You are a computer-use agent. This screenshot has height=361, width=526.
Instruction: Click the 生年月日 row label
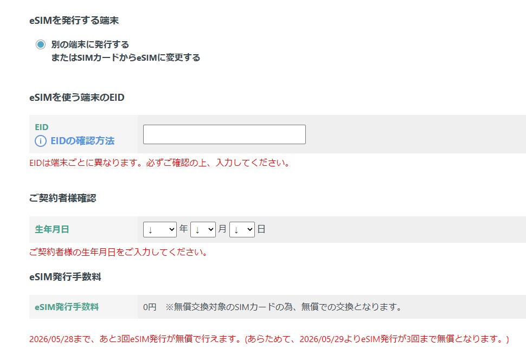pos(52,229)
